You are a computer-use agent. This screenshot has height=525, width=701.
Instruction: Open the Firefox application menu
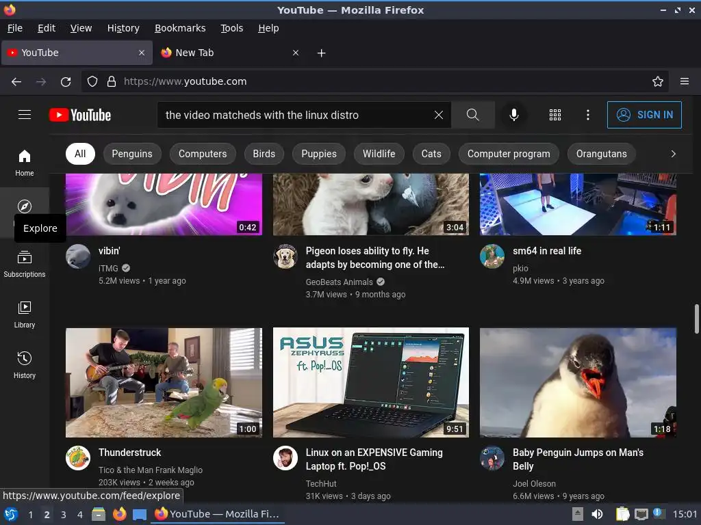pyautogui.click(x=685, y=81)
